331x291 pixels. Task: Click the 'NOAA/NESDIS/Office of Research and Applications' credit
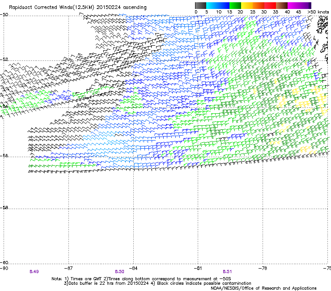[263, 288]
